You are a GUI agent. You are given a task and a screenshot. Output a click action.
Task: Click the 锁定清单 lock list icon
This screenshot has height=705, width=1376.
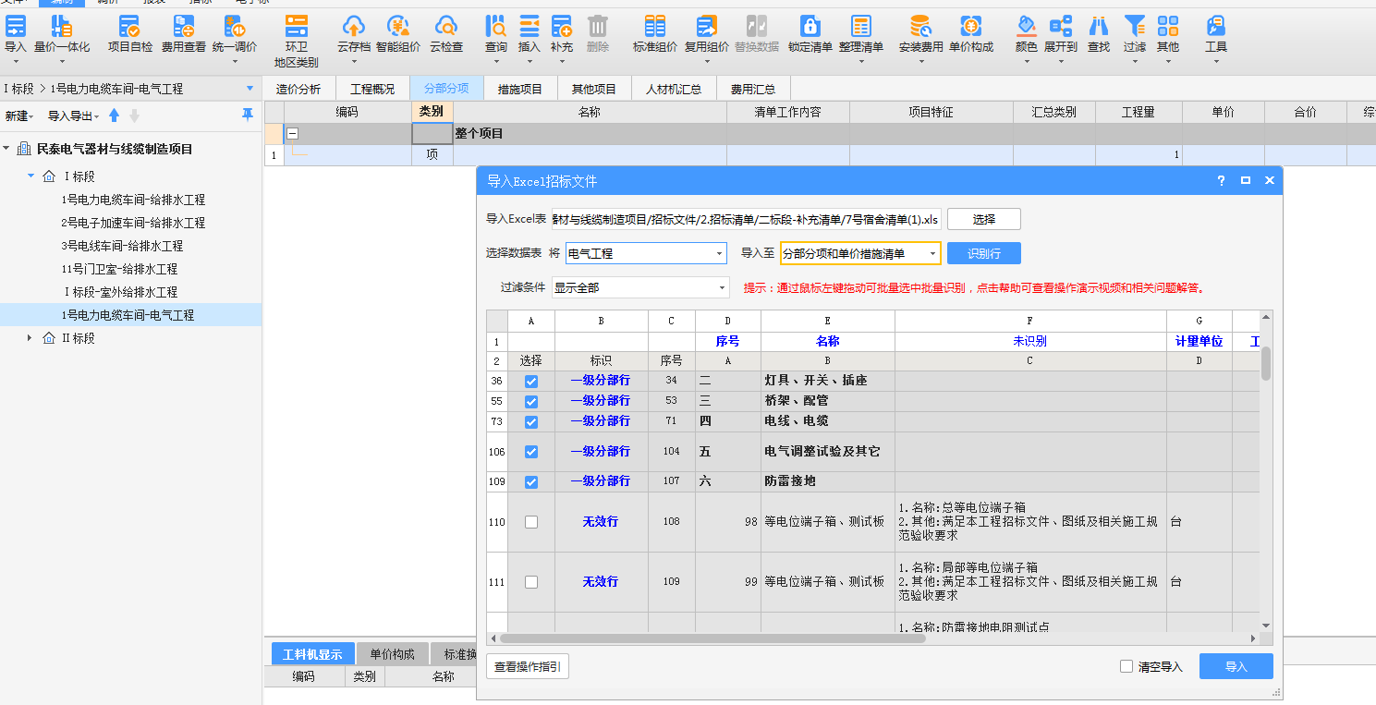[x=810, y=26]
